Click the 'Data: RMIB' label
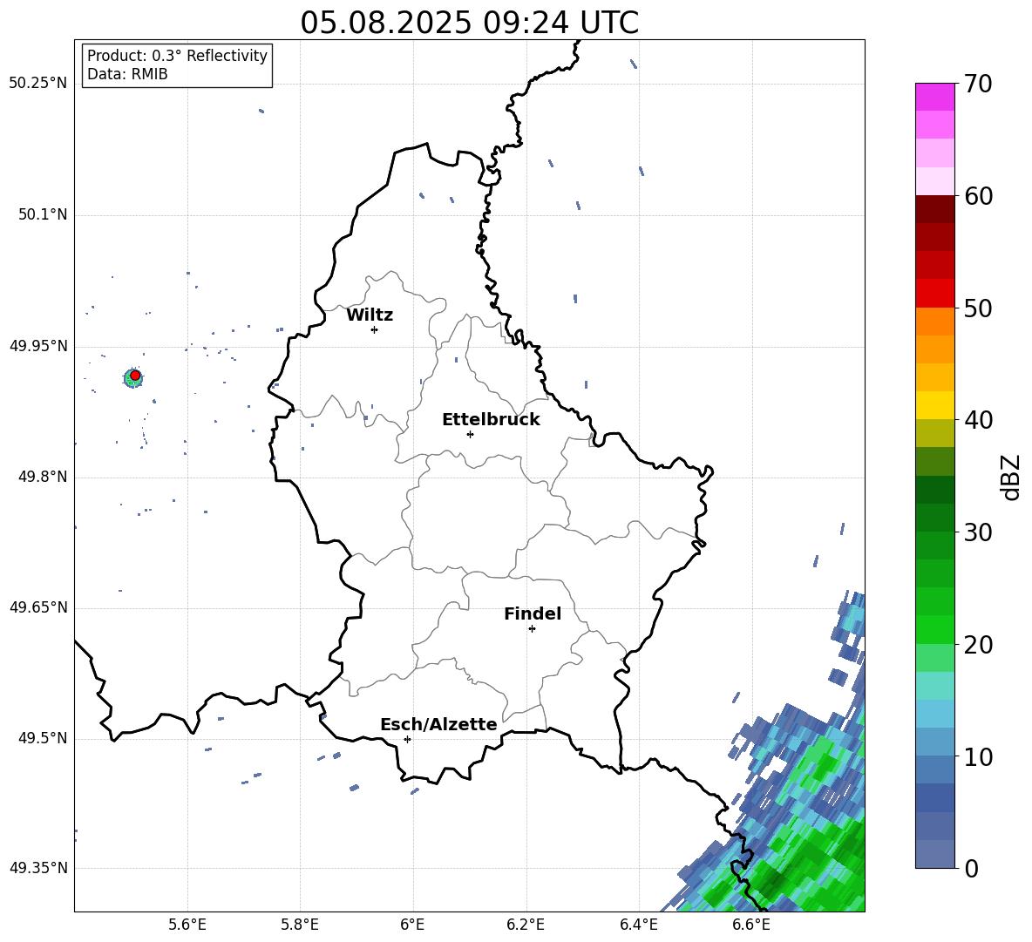This screenshot has height=942, width=1032. (127, 74)
